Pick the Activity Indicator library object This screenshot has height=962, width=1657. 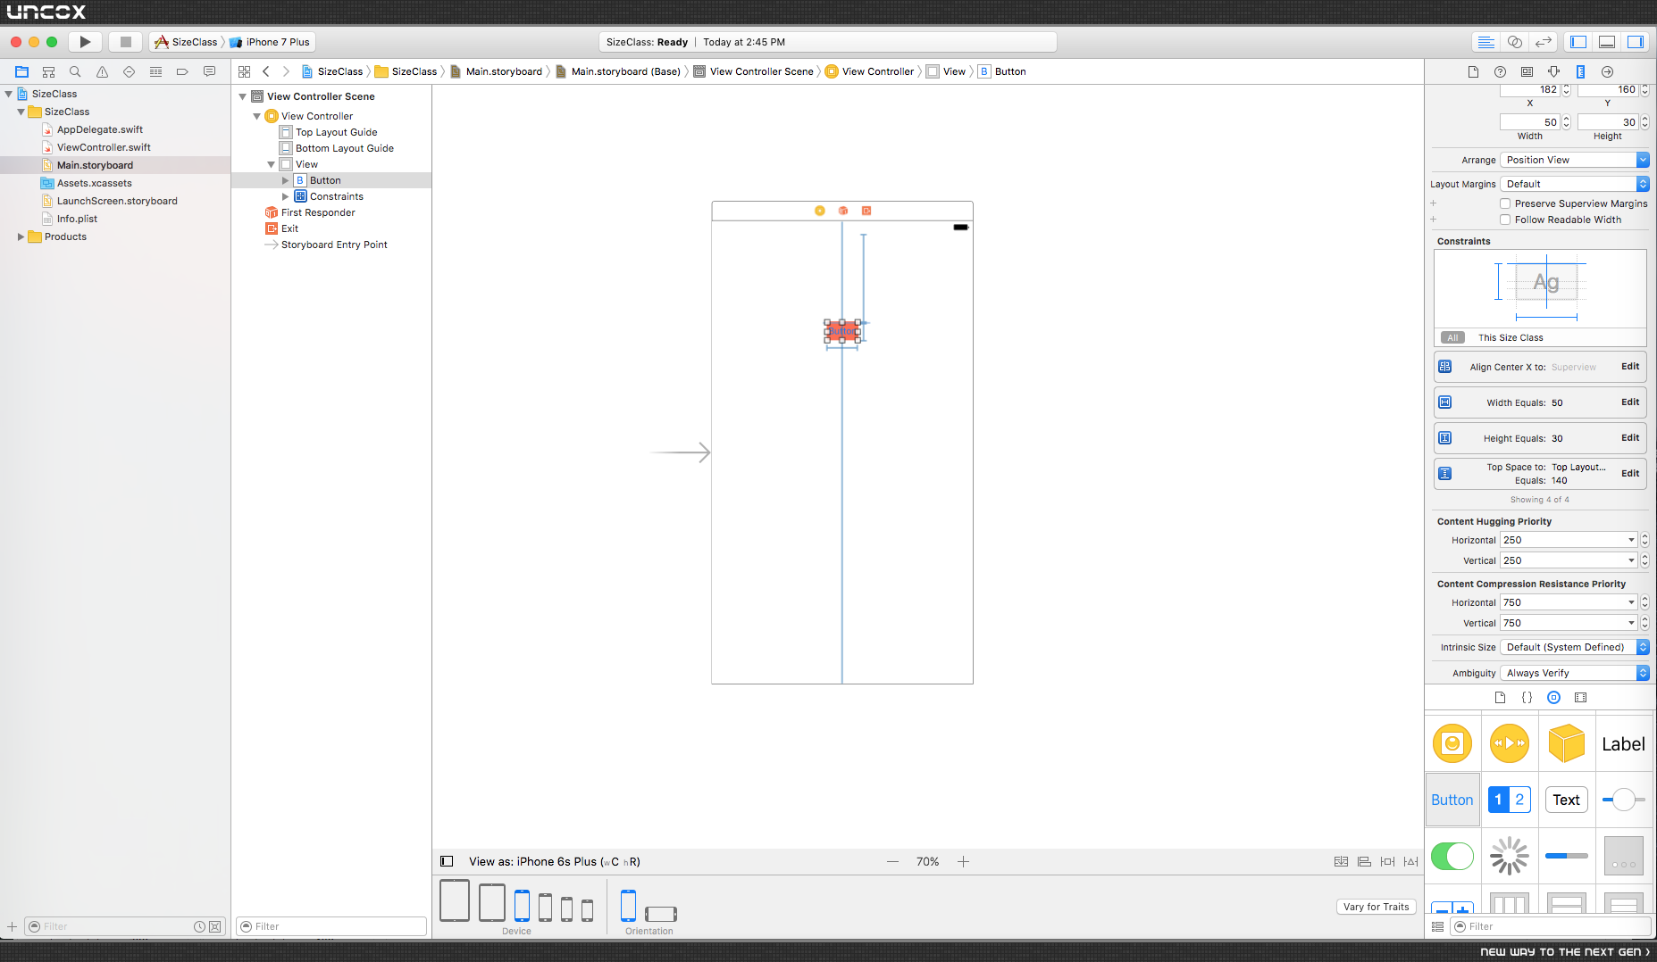click(x=1510, y=856)
